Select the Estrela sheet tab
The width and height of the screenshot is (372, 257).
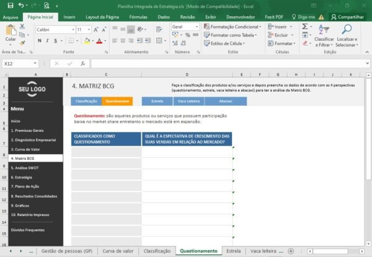234,251
